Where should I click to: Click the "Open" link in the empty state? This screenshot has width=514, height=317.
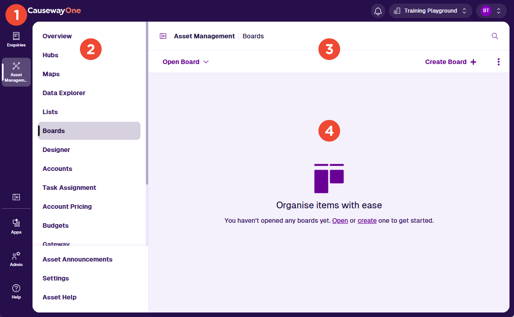(x=340, y=221)
